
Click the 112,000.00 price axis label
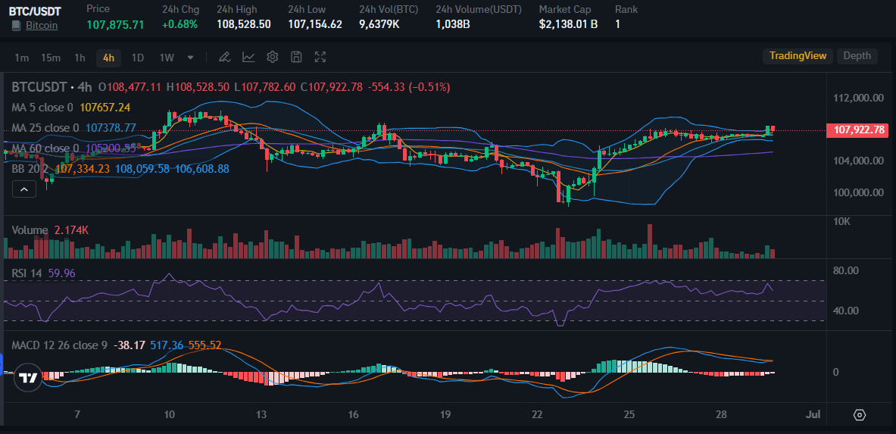[x=858, y=98]
